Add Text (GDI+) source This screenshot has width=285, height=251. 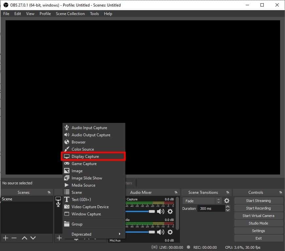(94, 199)
